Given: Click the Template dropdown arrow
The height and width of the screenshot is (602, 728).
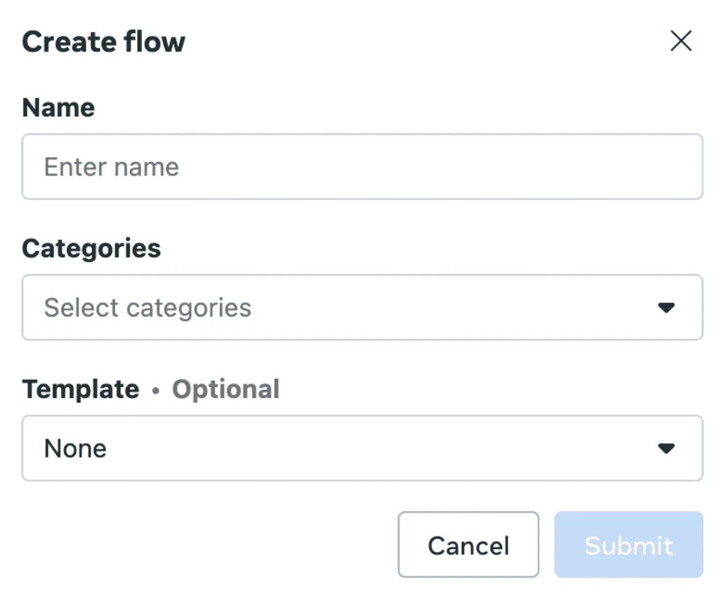Looking at the screenshot, I should tap(667, 448).
